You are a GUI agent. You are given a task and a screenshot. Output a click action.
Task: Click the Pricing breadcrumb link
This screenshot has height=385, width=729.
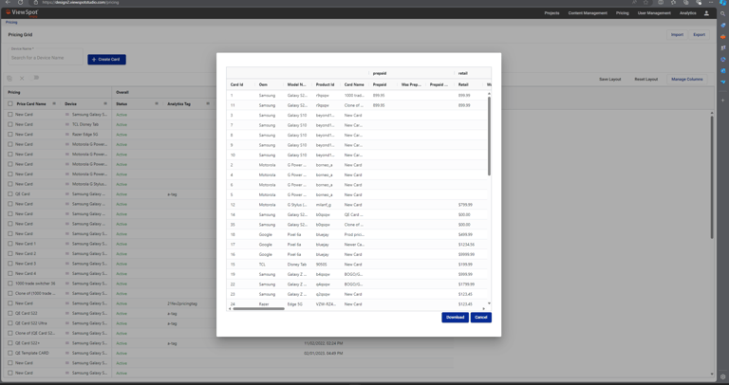pos(11,23)
